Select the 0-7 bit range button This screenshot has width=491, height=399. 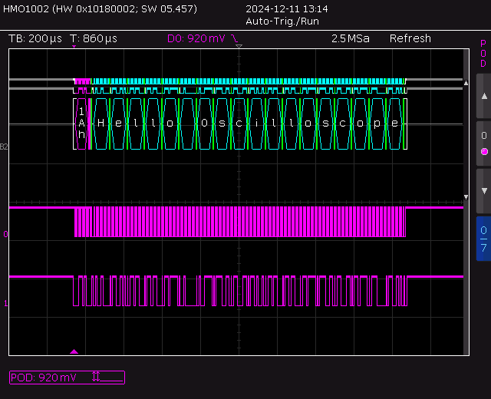pos(483,238)
